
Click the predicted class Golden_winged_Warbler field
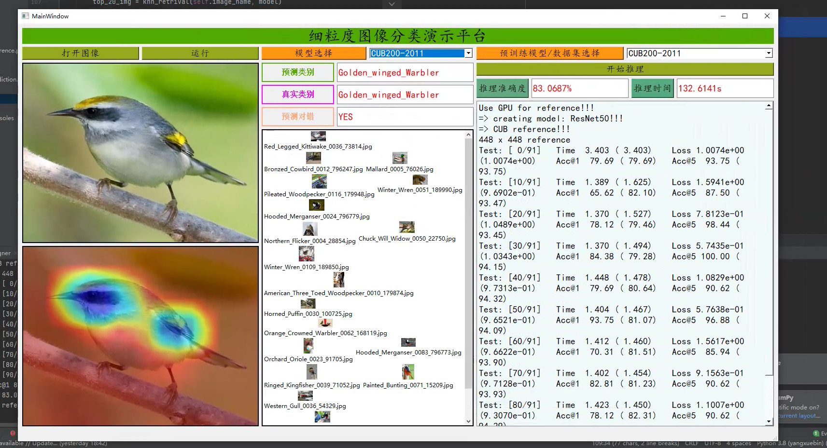click(x=405, y=73)
